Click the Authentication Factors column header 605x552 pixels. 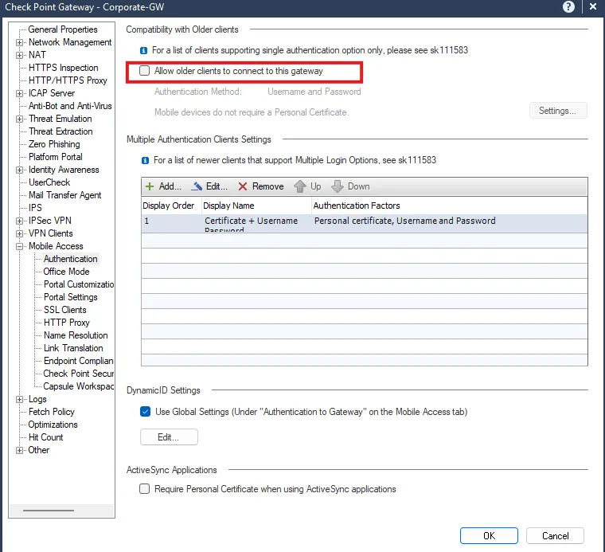pyautogui.click(x=450, y=206)
